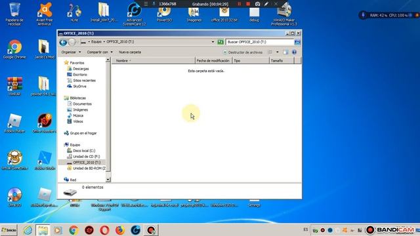The height and width of the screenshot is (236, 420).
Task: Toggle the preview pane icon
Action: click(285, 52)
